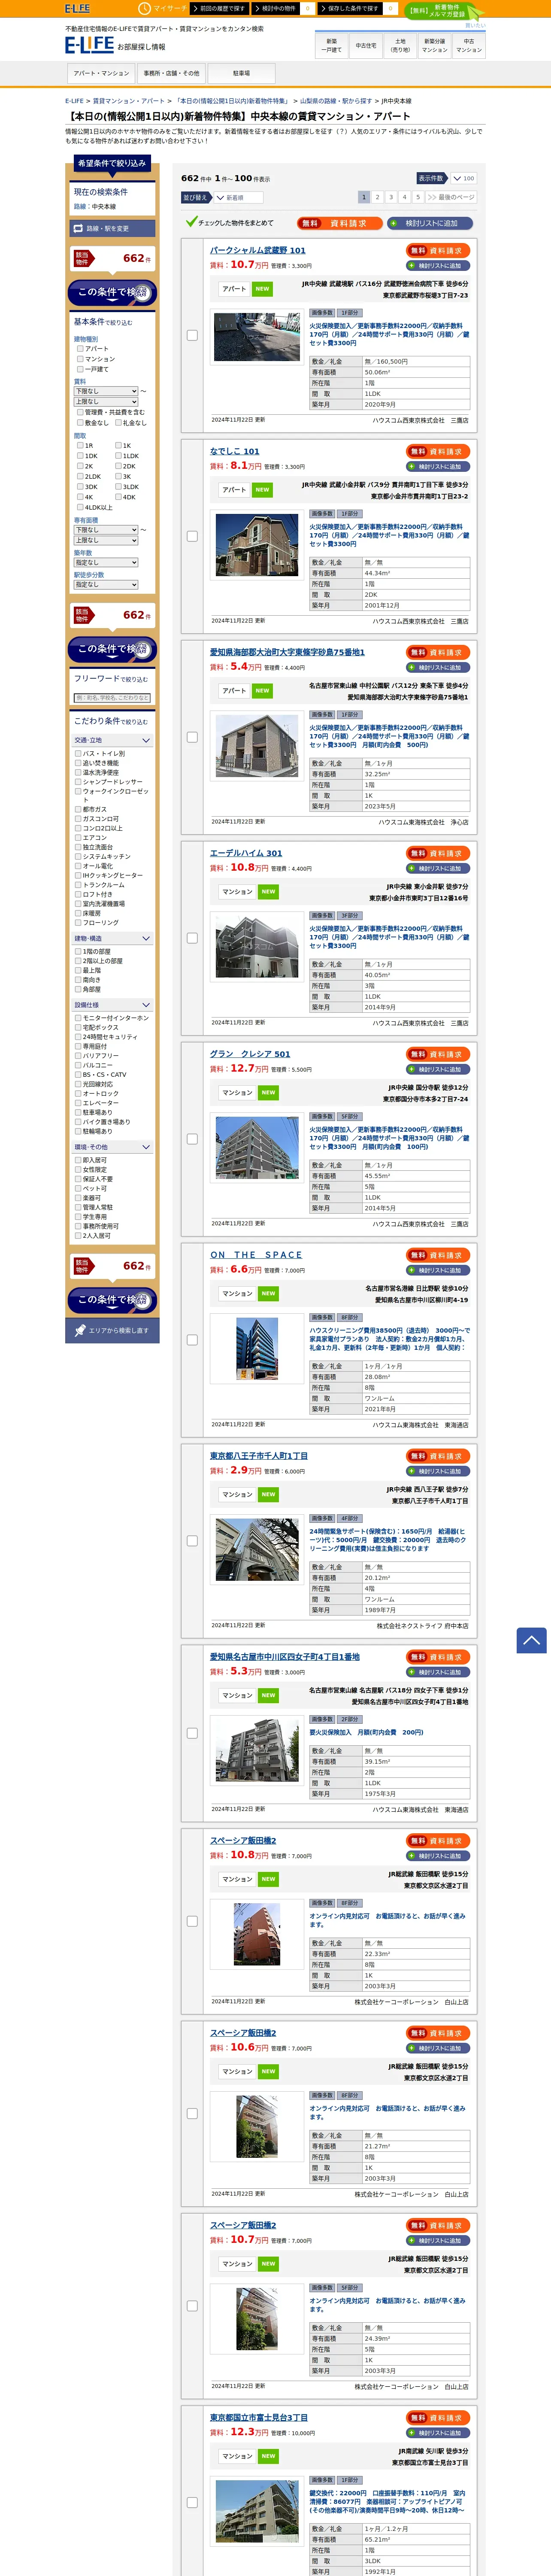Open the photo of なでしこ 101
Viewport: 551px width, 2576px height.
(257, 544)
